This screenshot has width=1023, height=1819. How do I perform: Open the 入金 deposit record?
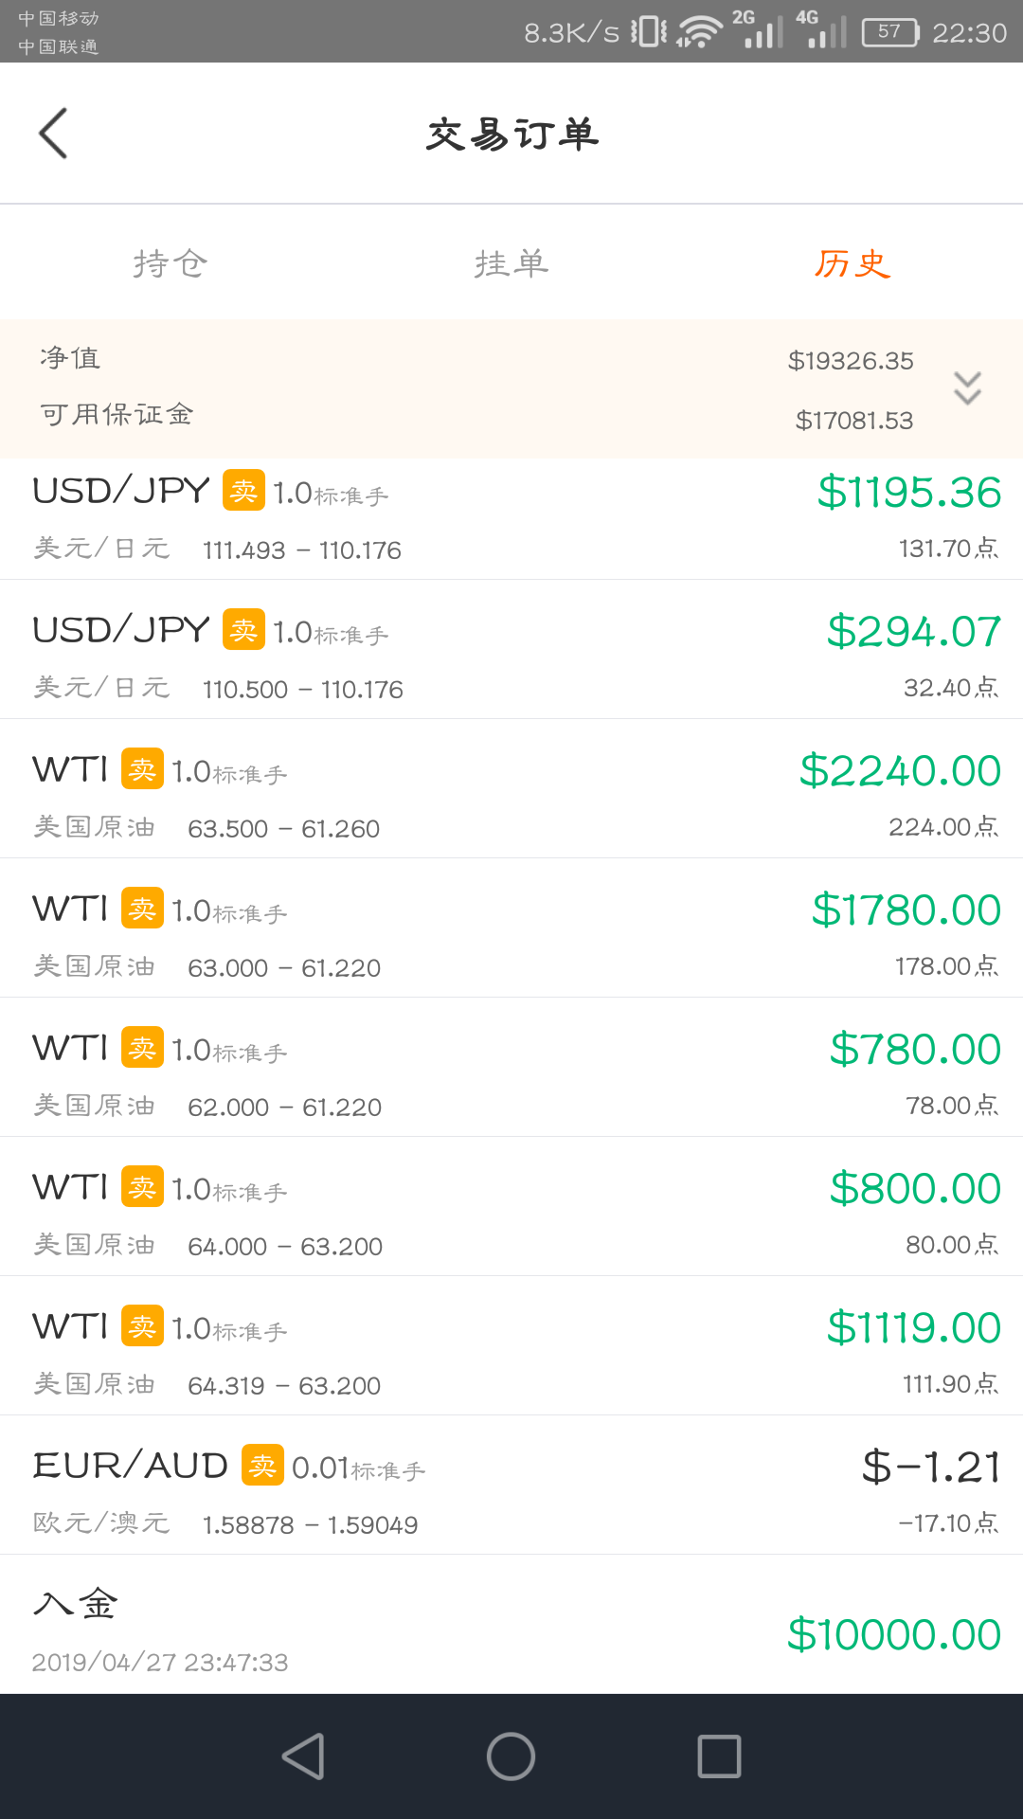click(511, 1625)
